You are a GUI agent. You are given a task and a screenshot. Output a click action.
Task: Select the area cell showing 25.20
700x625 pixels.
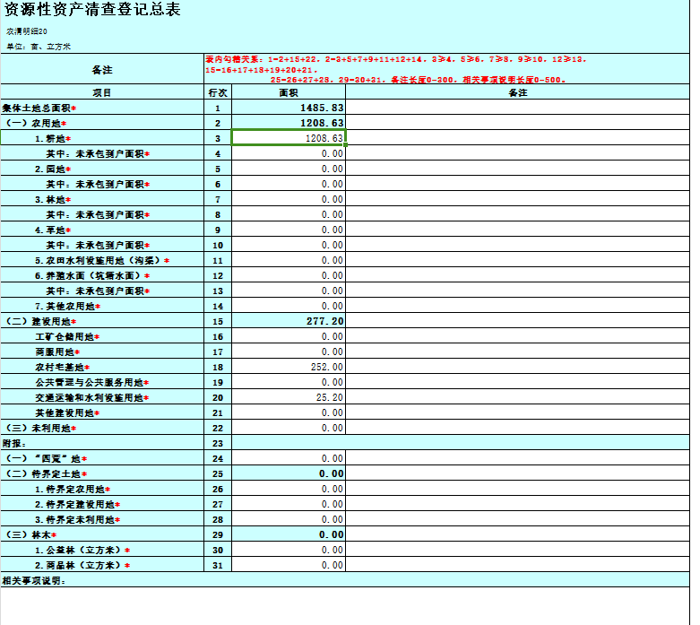[x=289, y=397]
